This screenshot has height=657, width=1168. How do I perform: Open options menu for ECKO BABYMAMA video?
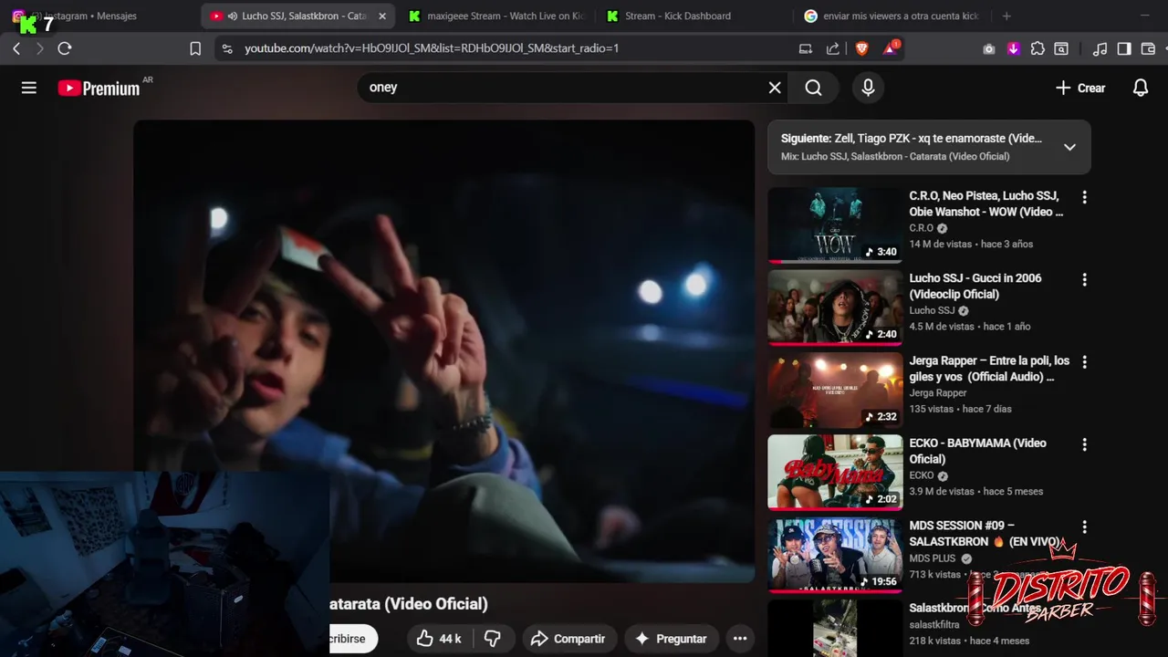click(1084, 444)
